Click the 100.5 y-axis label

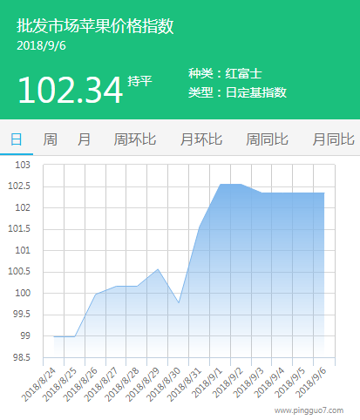coord(19,271)
